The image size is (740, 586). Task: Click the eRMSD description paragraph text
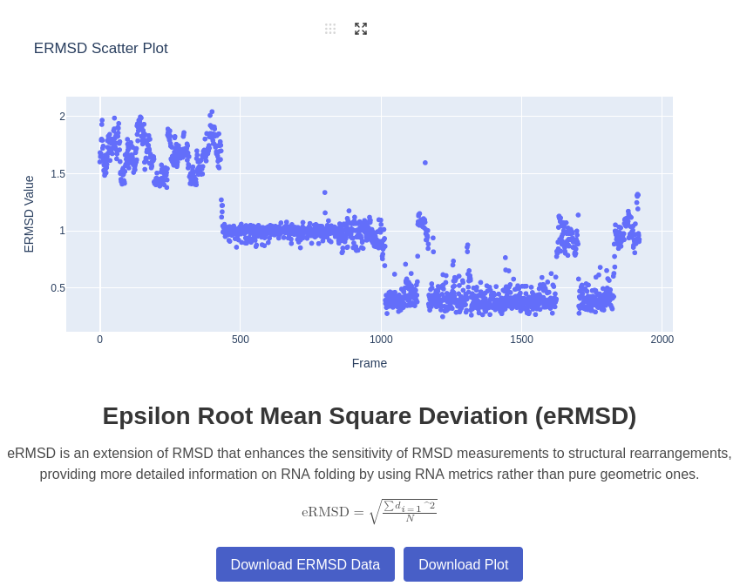pos(369,464)
